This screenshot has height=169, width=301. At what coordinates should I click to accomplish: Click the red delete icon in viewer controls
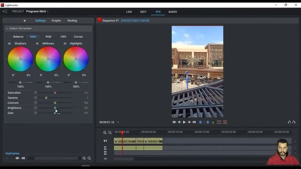click(225, 122)
